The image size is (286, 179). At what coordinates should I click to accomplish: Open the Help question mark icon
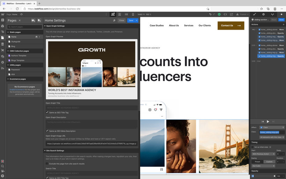2,176
